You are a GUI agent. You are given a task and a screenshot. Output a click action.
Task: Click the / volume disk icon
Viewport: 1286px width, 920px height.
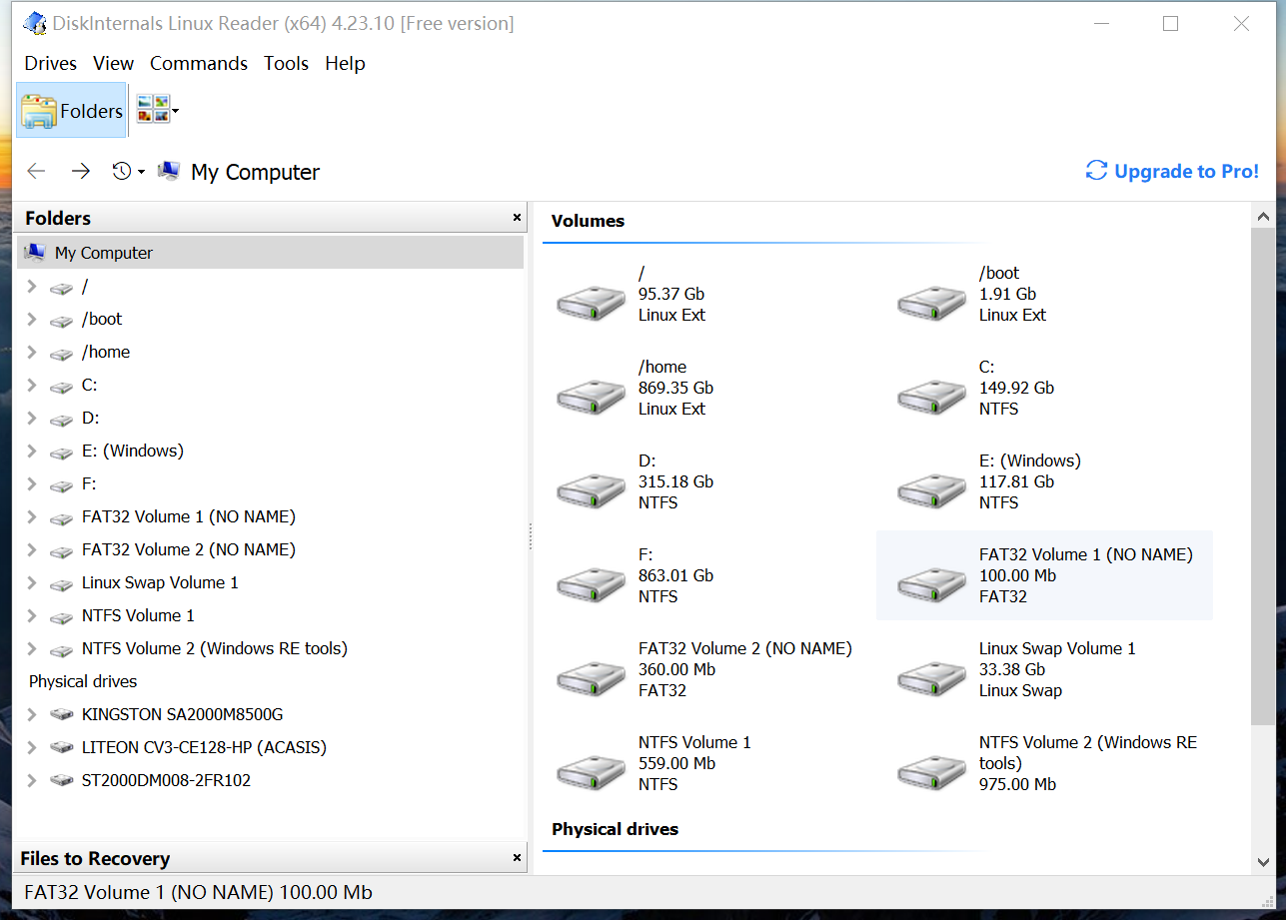[x=591, y=303]
